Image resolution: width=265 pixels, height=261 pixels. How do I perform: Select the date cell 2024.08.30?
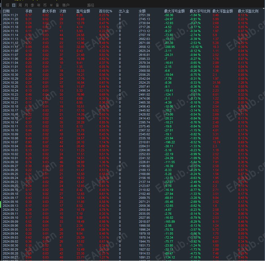[x=10, y=246]
